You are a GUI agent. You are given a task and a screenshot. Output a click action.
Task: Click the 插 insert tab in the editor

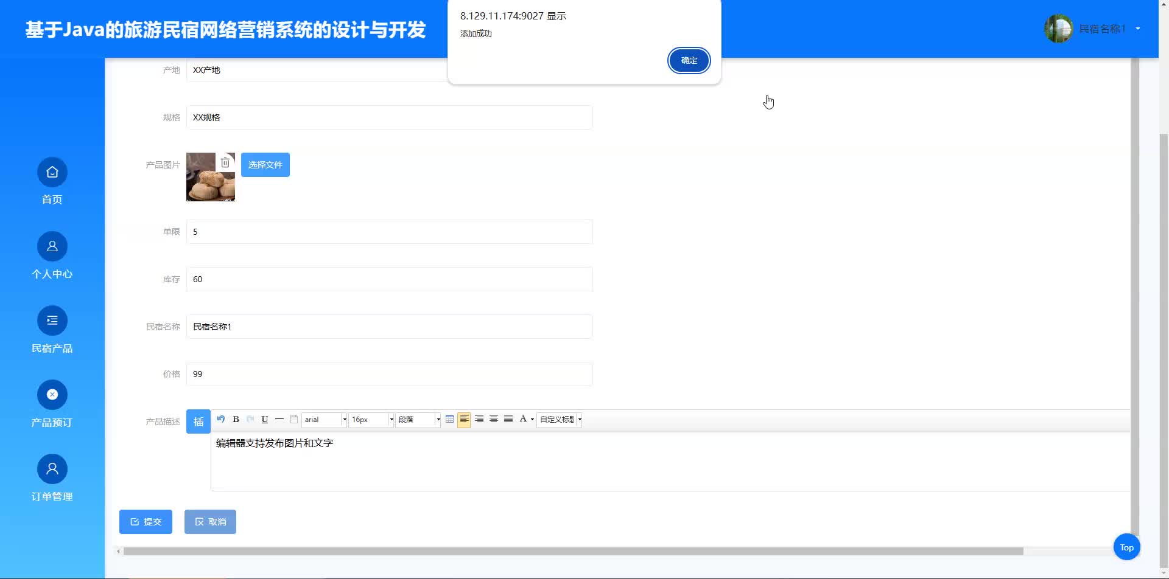(198, 421)
